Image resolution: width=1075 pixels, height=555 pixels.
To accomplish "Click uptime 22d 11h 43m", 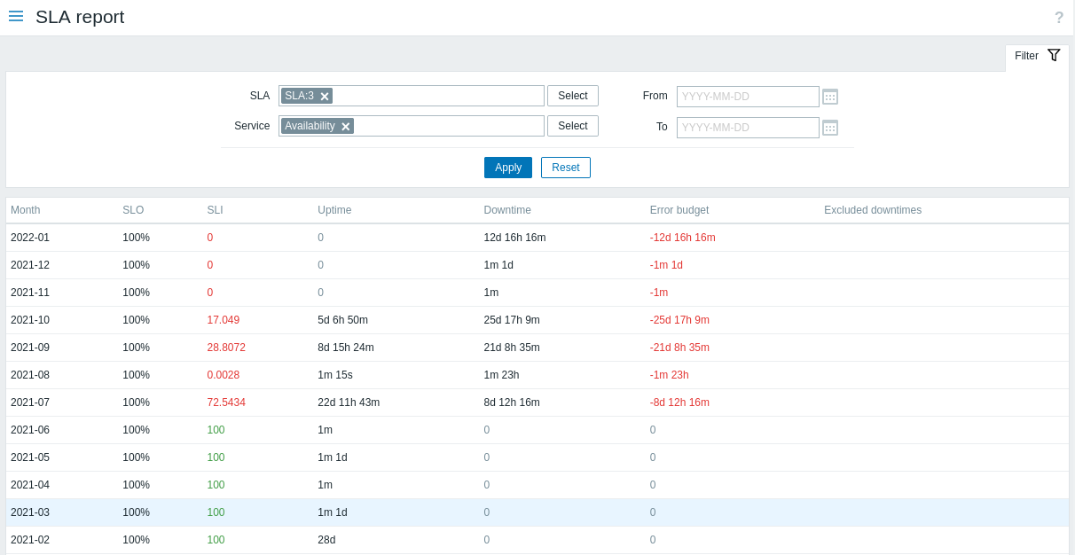I will (349, 403).
